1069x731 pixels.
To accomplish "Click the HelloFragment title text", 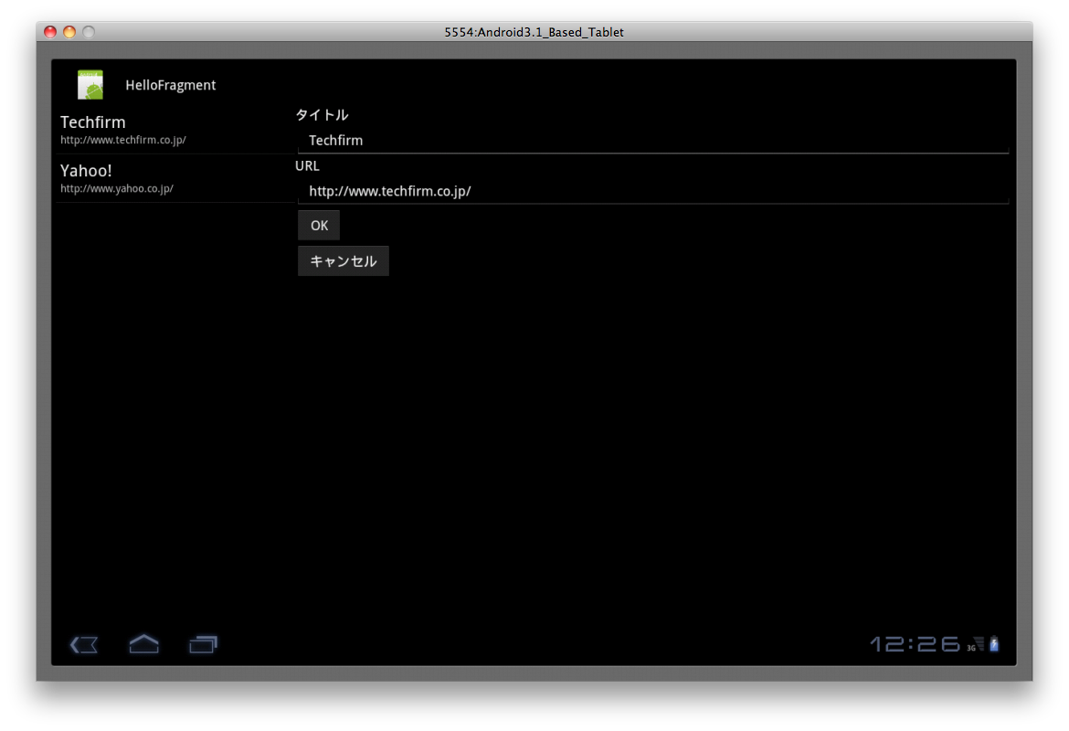I will coord(171,85).
